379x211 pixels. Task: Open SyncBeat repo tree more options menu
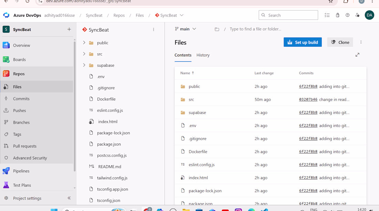[153, 30]
